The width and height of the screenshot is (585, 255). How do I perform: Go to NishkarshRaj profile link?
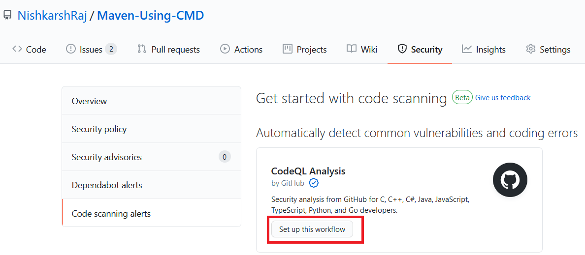pyautogui.click(x=52, y=16)
